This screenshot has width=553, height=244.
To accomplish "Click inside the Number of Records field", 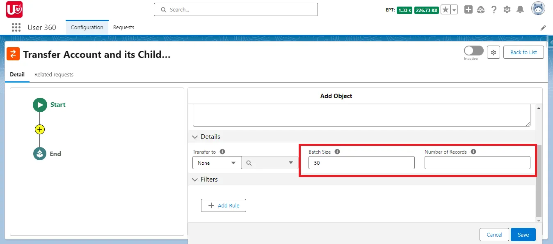I will pyautogui.click(x=477, y=163).
